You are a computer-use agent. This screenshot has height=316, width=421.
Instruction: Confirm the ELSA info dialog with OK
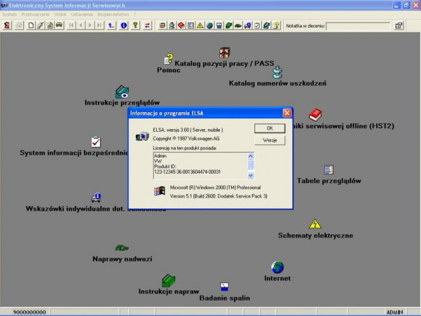tap(270, 128)
